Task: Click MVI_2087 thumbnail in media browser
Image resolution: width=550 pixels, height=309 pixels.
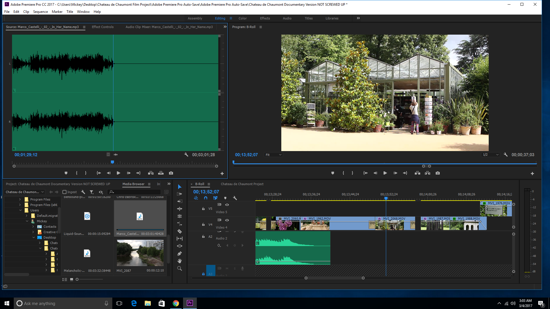Action: coord(140,253)
